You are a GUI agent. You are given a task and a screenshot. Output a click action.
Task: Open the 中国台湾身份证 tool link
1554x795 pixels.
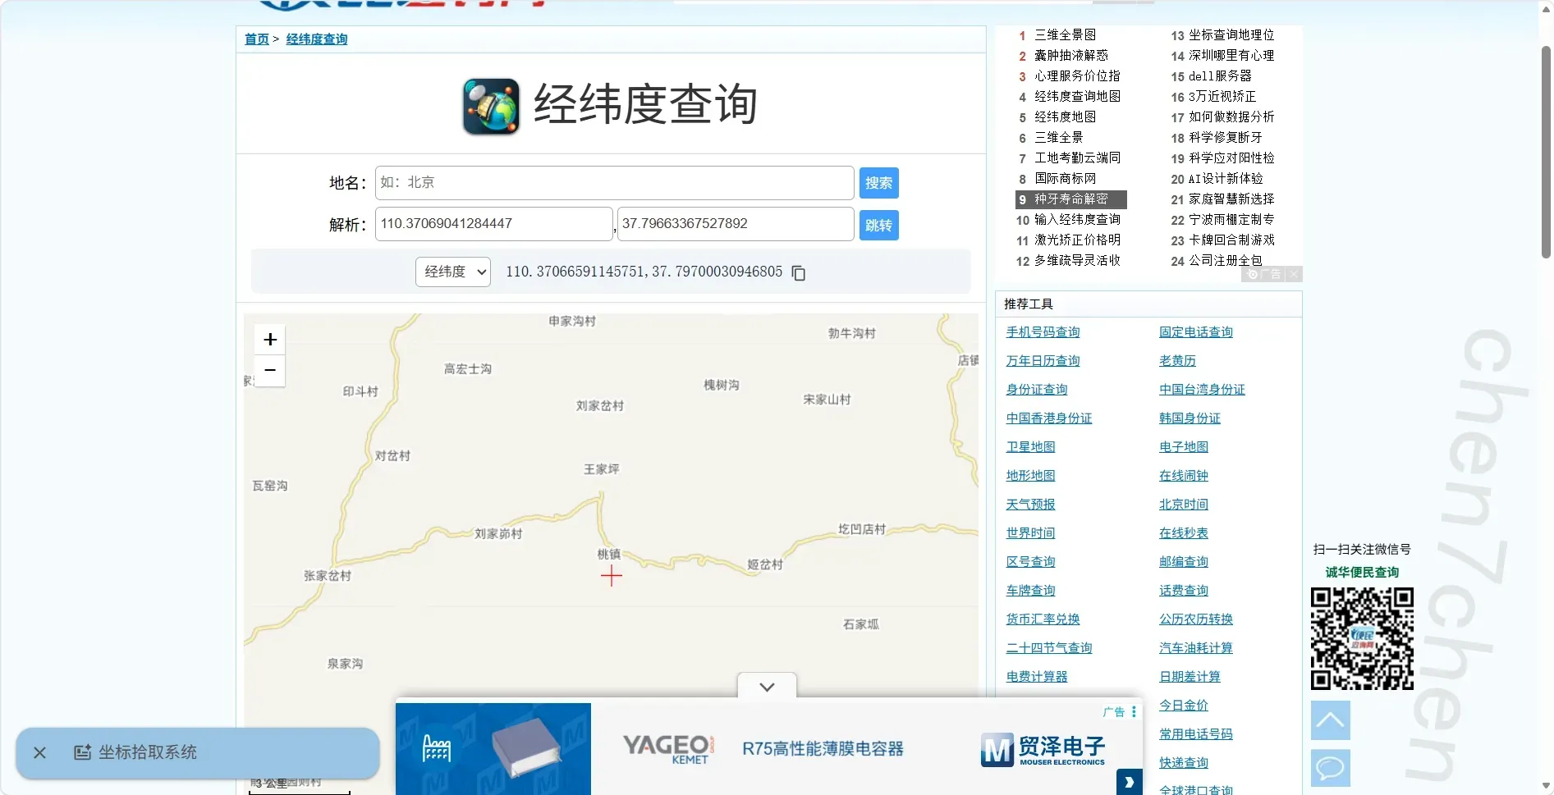pyautogui.click(x=1202, y=390)
